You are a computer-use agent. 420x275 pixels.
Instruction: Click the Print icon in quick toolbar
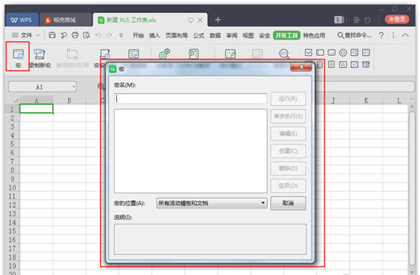coord(75,35)
